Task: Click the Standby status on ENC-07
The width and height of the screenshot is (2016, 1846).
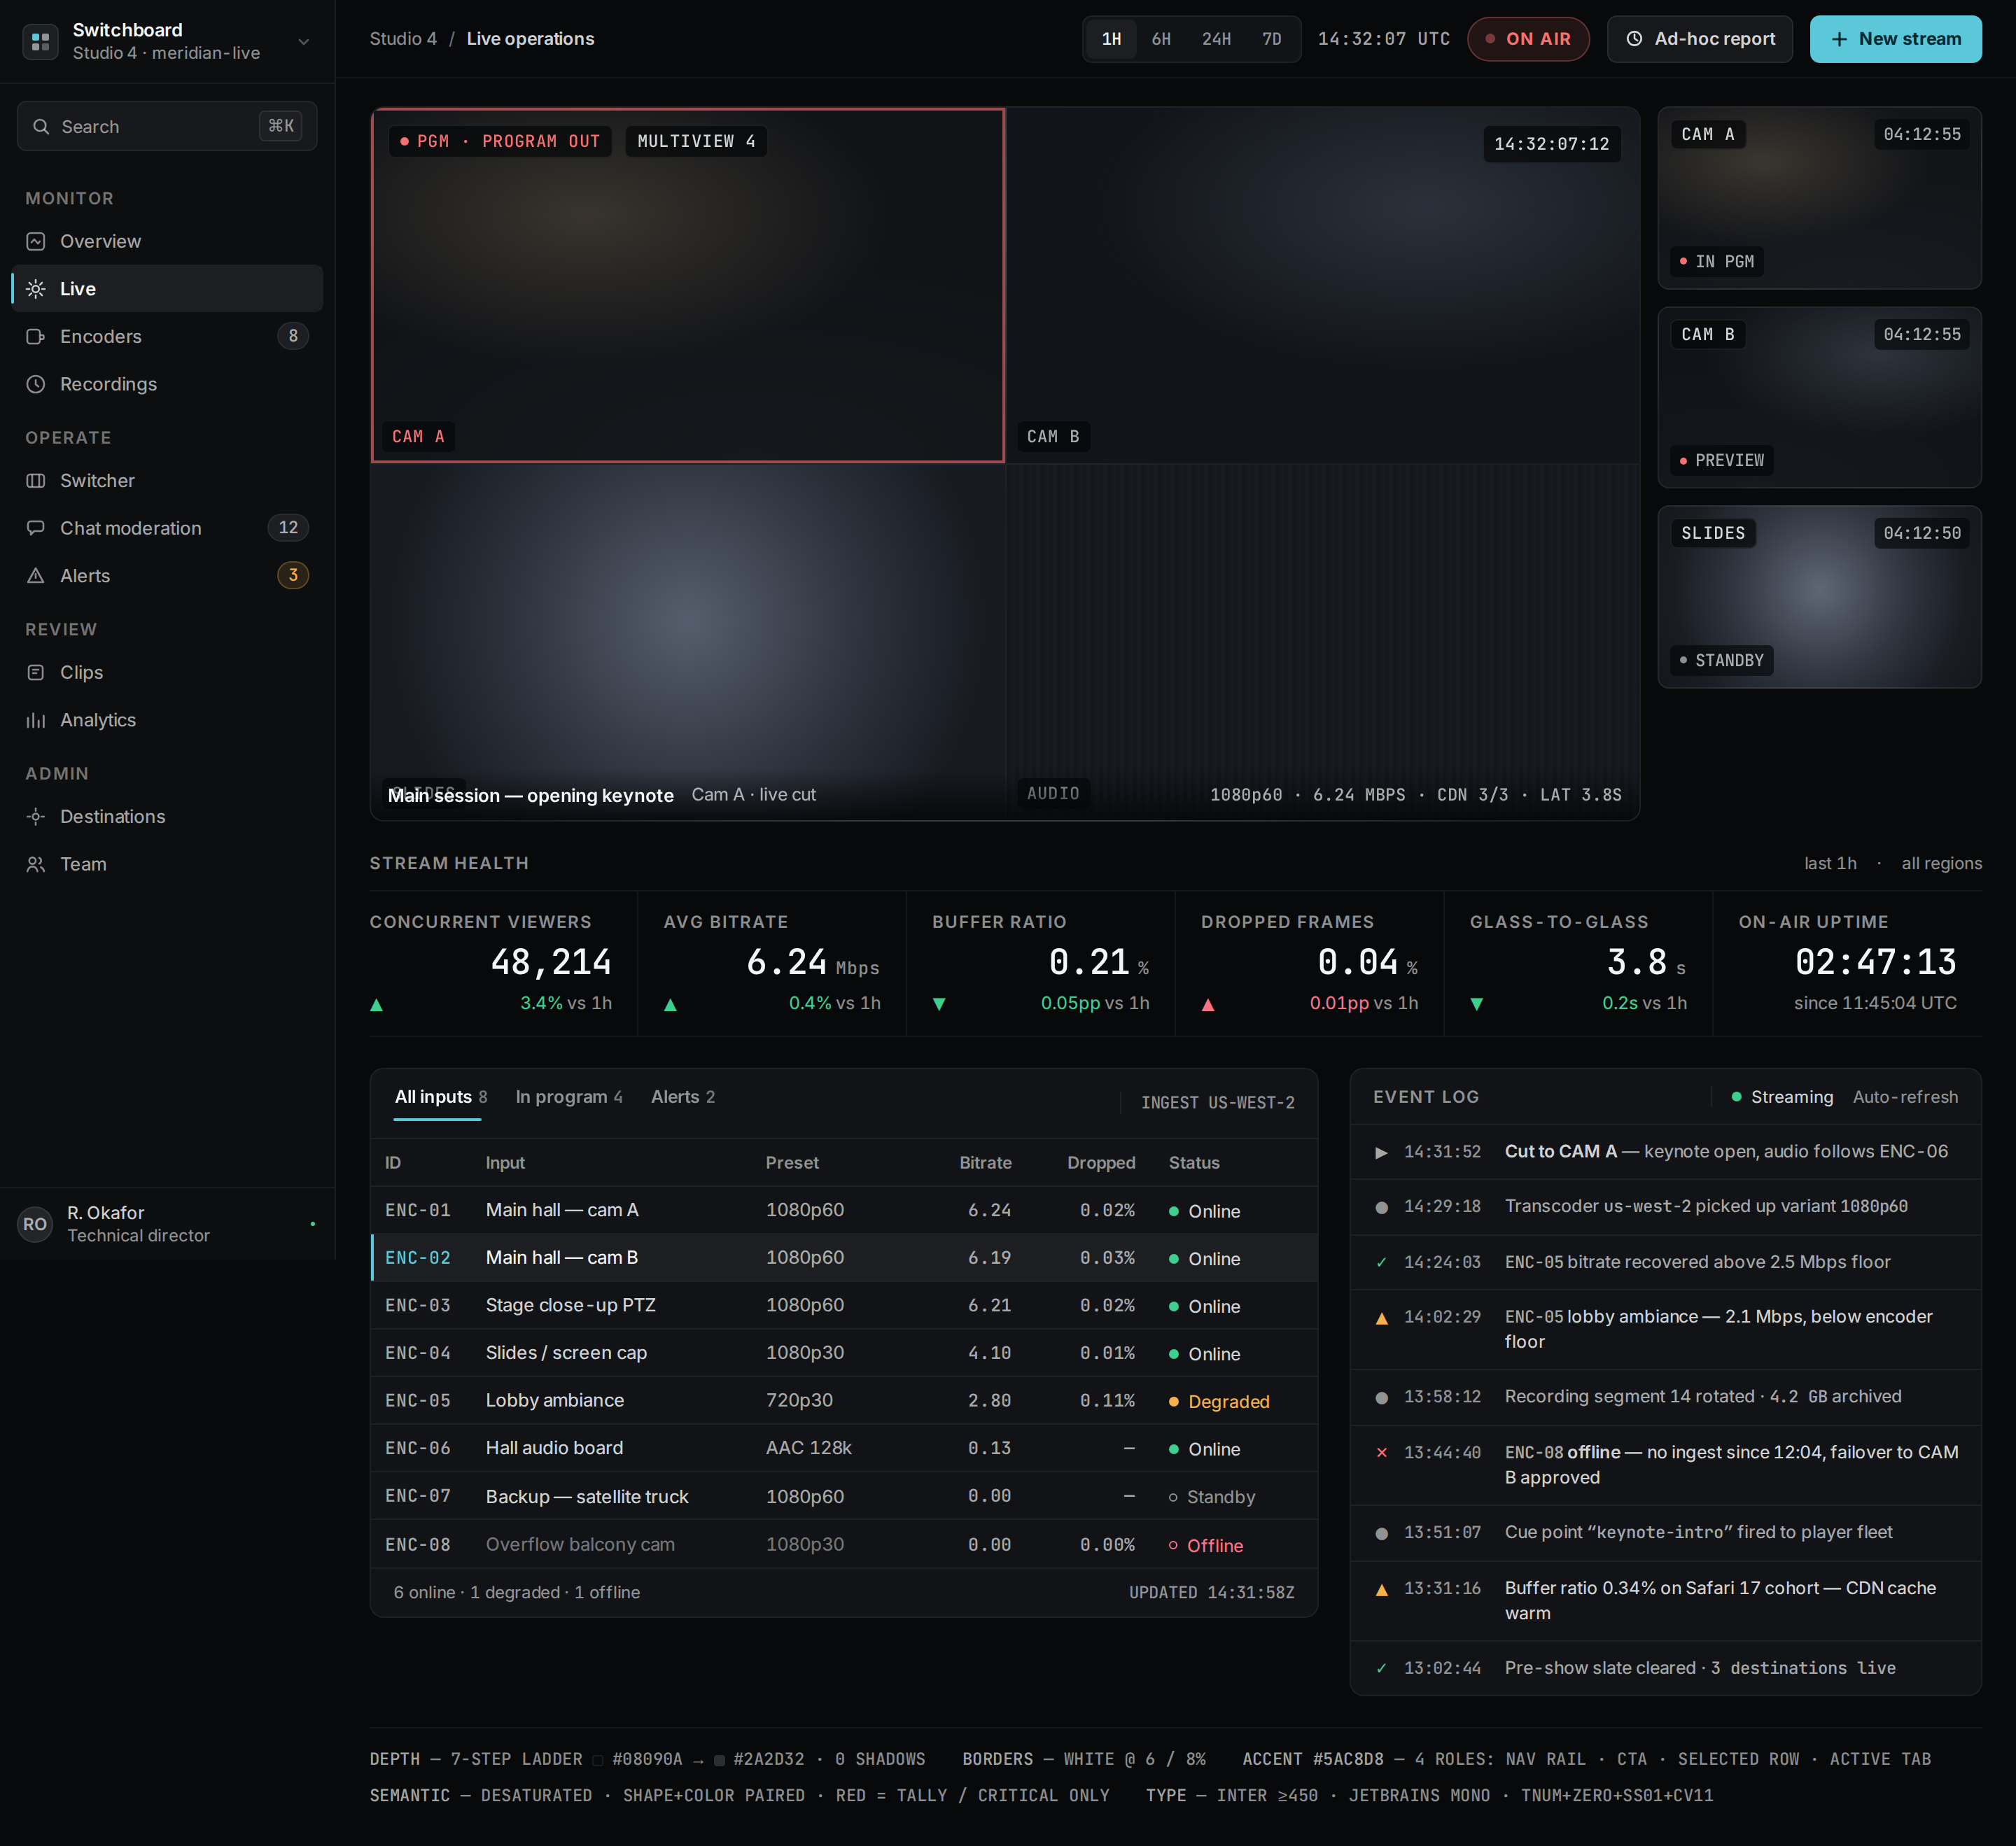Action: point(1211,1498)
